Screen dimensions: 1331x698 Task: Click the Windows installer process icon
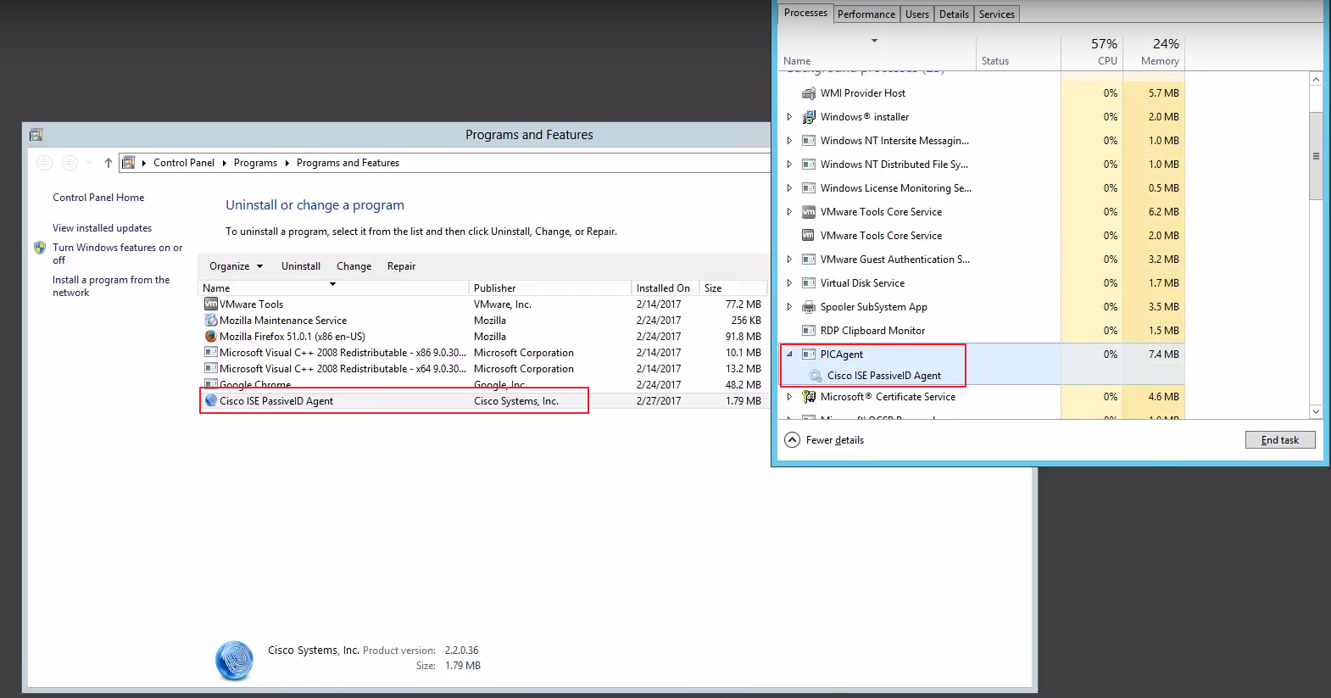[809, 117]
